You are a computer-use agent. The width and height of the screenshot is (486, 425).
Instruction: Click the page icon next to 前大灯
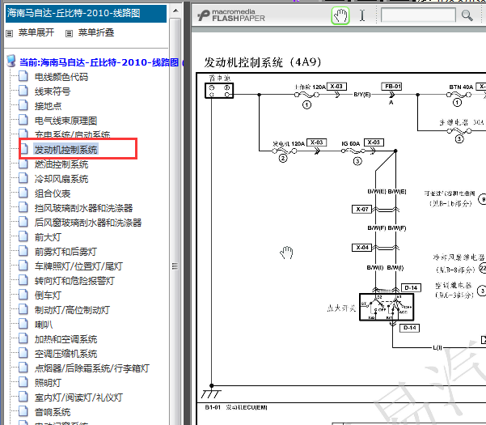(x=23, y=236)
